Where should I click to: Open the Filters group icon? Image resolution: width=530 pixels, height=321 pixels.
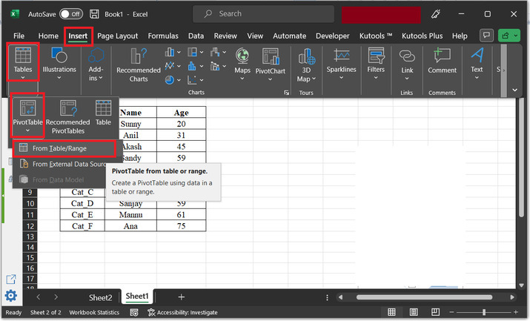tap(376, 62)
